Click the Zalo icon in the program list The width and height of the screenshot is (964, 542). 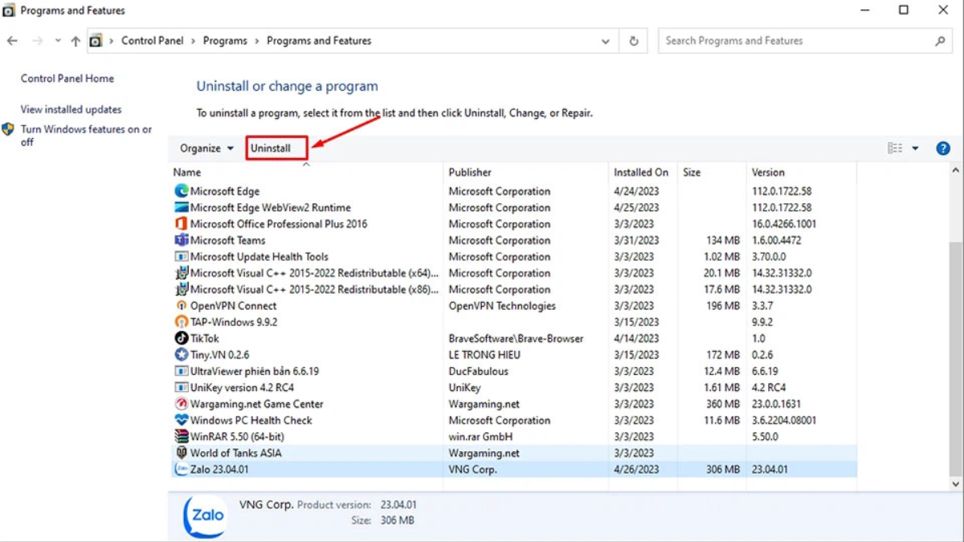(x=182, y=469)
